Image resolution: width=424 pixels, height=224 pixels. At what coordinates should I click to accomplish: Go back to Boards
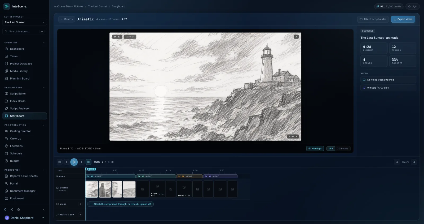click(67, 19)
